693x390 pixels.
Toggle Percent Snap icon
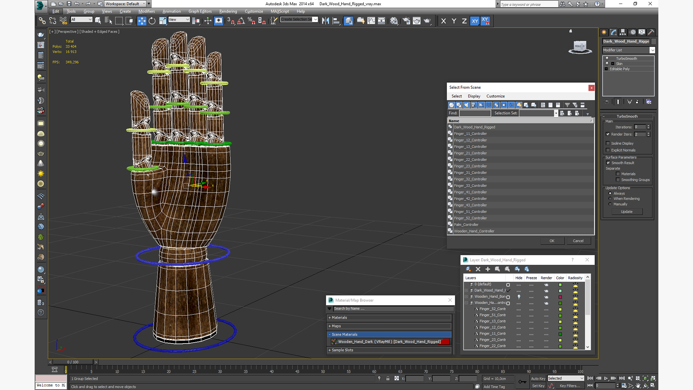(x=251, y=21)
